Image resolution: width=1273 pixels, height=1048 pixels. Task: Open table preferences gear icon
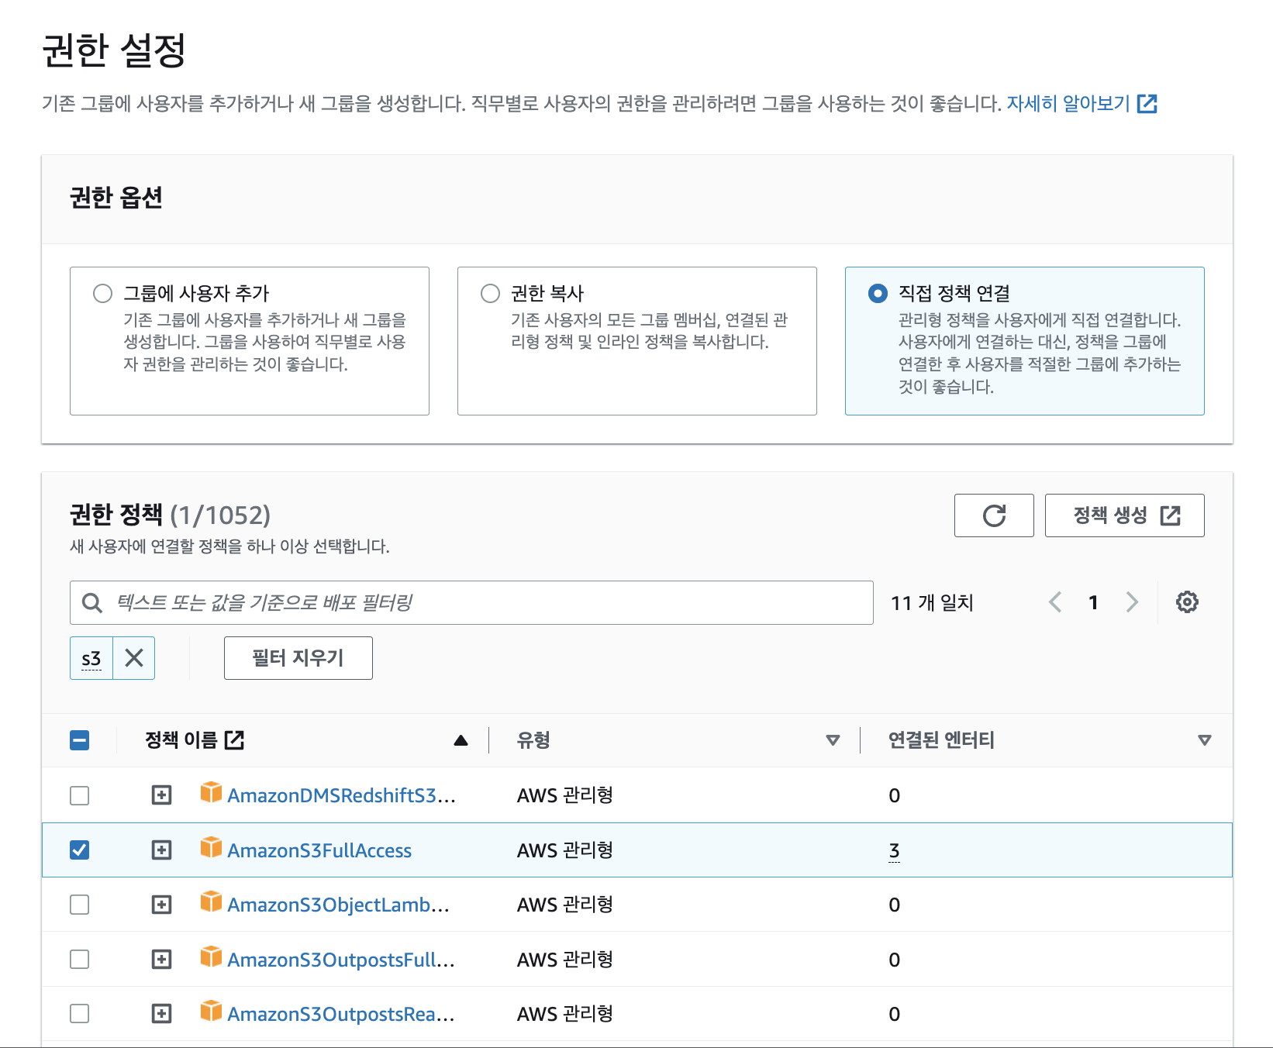click(1187, 602)
